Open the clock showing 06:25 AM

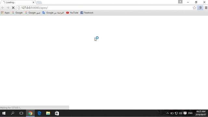click(x=201, y=113)
